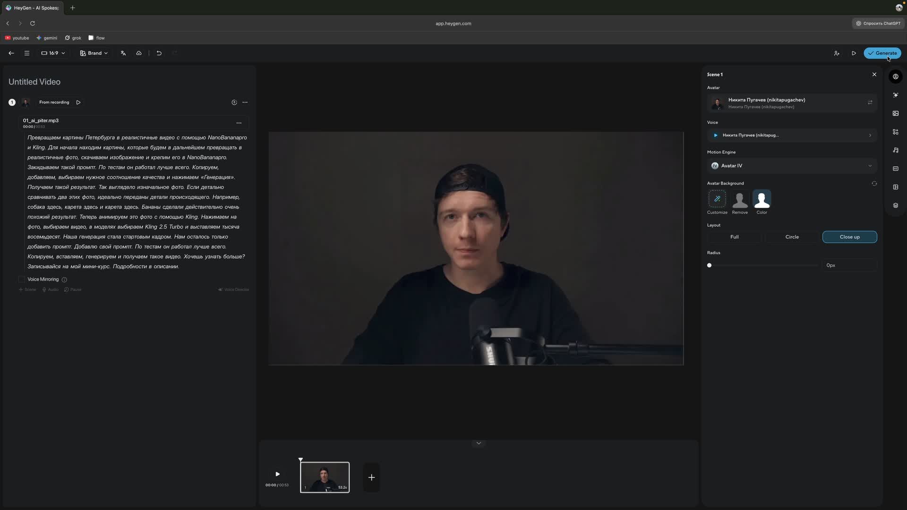This screenshot has height=510, width=907.
Task: Select the Circle layout option
Action: pyautogui.click(x=792, y=237)
